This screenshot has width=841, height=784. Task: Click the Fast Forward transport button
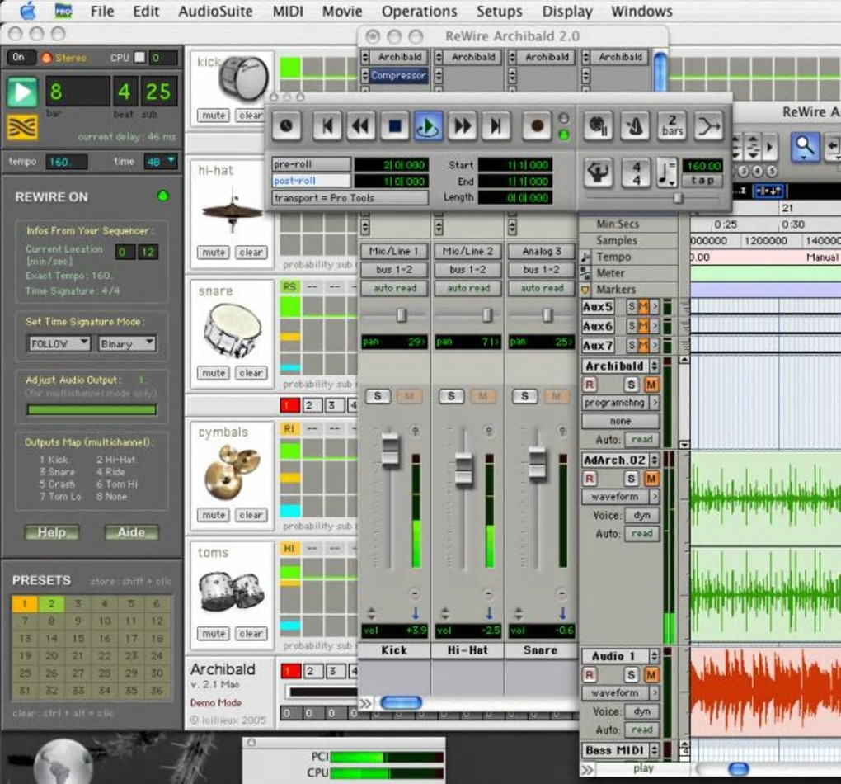pos(463,126)
